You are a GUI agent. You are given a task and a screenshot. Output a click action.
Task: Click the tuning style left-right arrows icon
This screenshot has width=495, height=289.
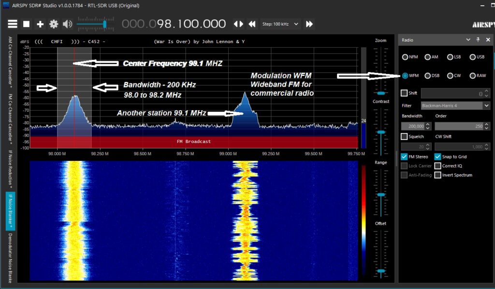[x=238, y=24]
